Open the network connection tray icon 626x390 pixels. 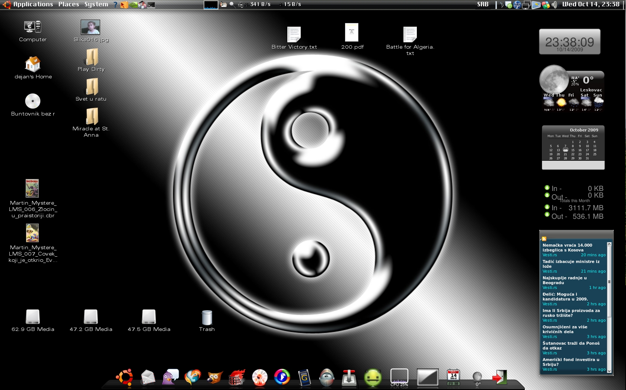[526, 5]
